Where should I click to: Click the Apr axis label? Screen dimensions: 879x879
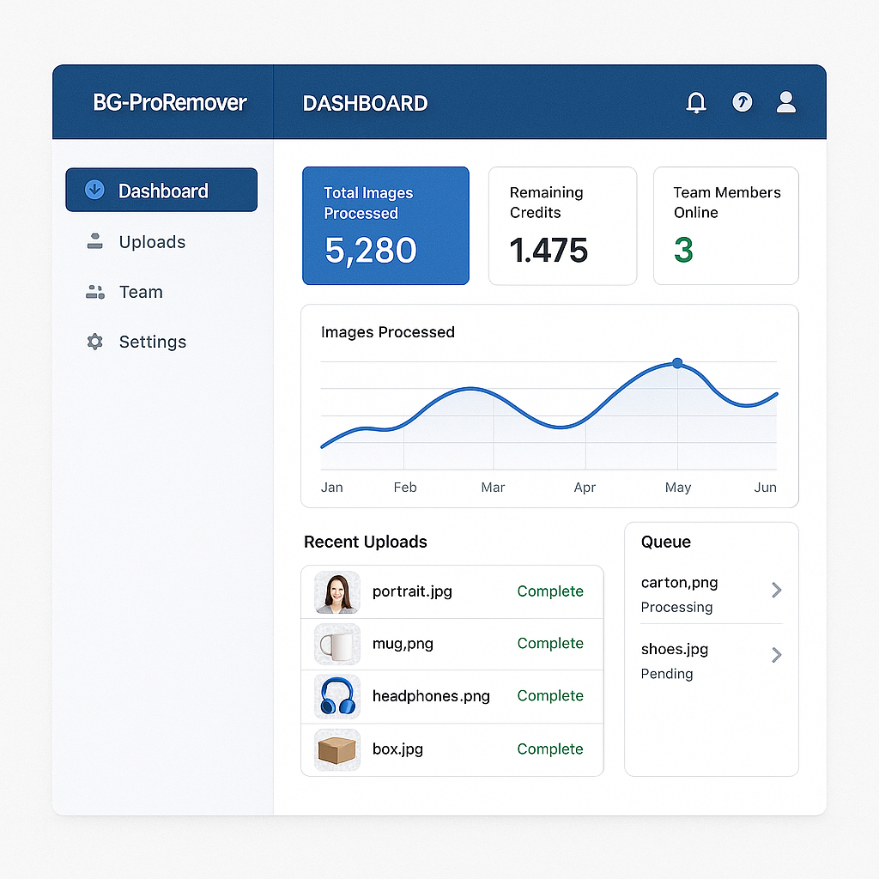click(585, 488)
